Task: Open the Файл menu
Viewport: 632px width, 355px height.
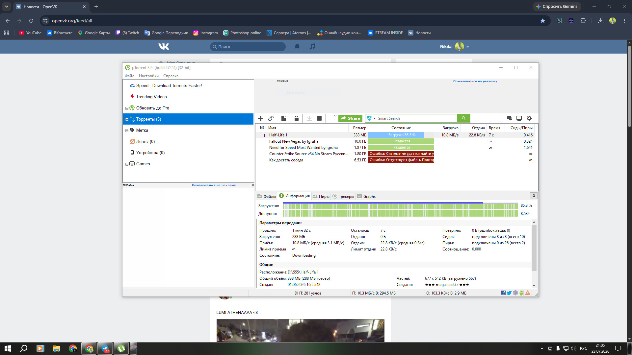Action: click(x=129, y=76)
